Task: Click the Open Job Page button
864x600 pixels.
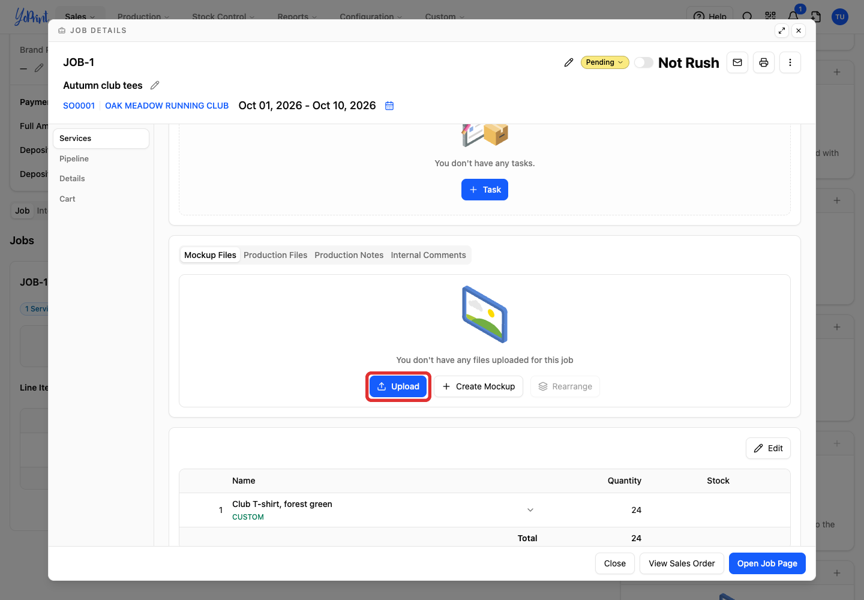Action: (767, 563)
